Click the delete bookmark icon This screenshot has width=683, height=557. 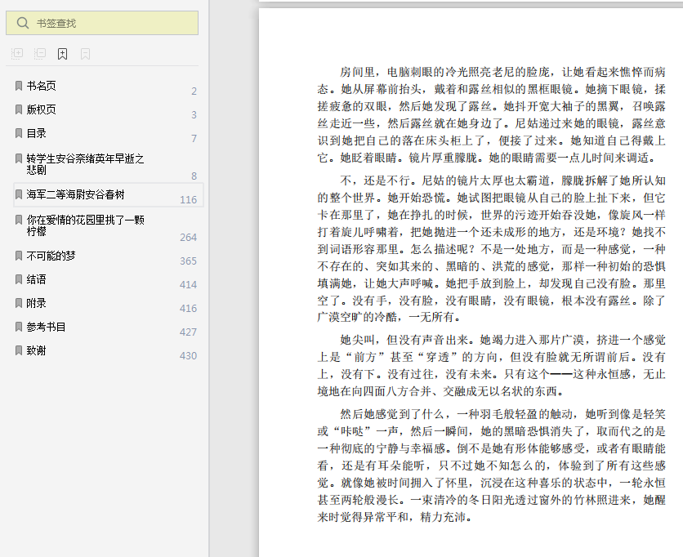coord(85,54)
